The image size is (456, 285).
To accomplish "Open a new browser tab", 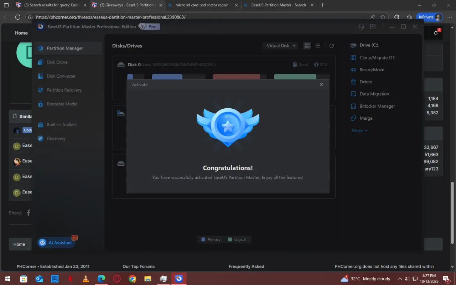I will click(322, 5).
